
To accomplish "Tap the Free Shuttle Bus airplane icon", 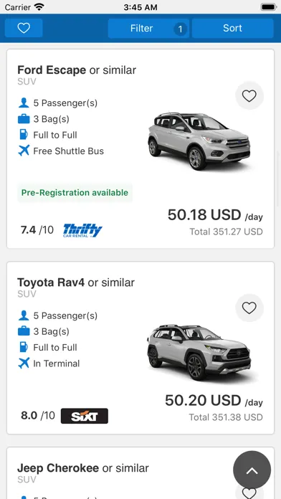I will point(24,151).
